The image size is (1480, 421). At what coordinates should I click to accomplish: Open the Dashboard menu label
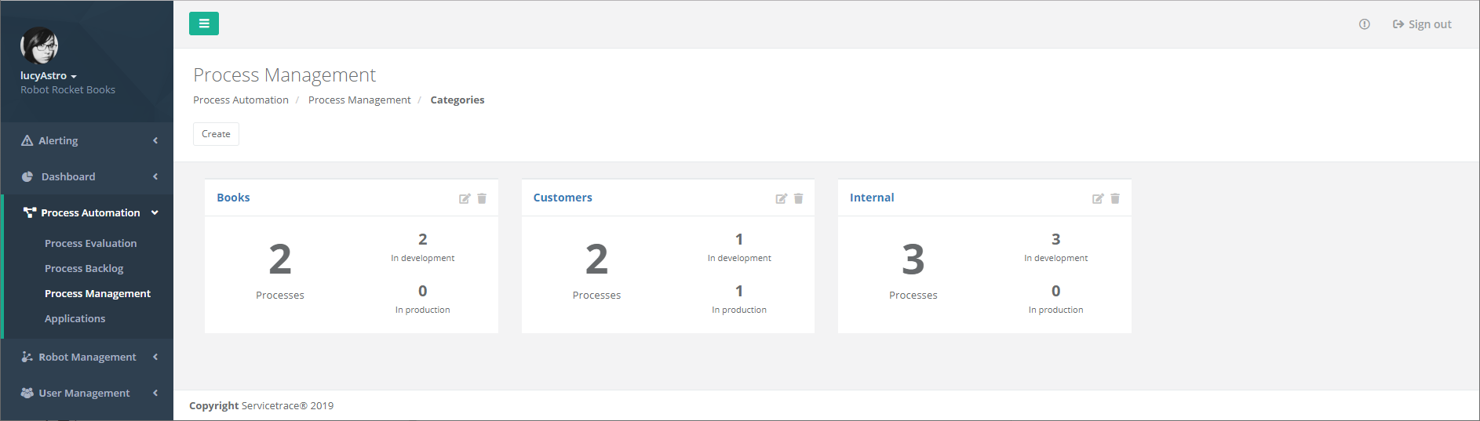68,176
